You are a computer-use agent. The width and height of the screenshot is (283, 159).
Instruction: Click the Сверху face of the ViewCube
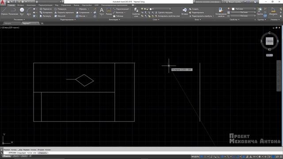point(269,41)
